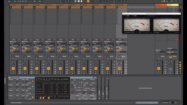The height and width of the screenshot is (105, 187).
Task: Open the A reverb Audio To dropdown
Action: click(x=161, y=52)
